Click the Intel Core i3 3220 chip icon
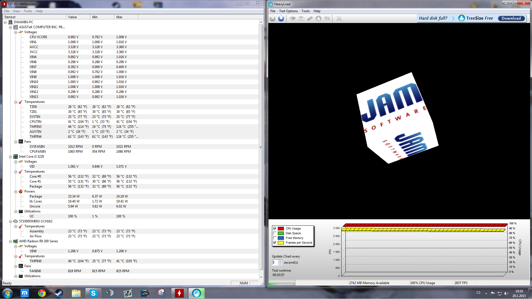This screenshot has width=532, height=299. [16, 157]
